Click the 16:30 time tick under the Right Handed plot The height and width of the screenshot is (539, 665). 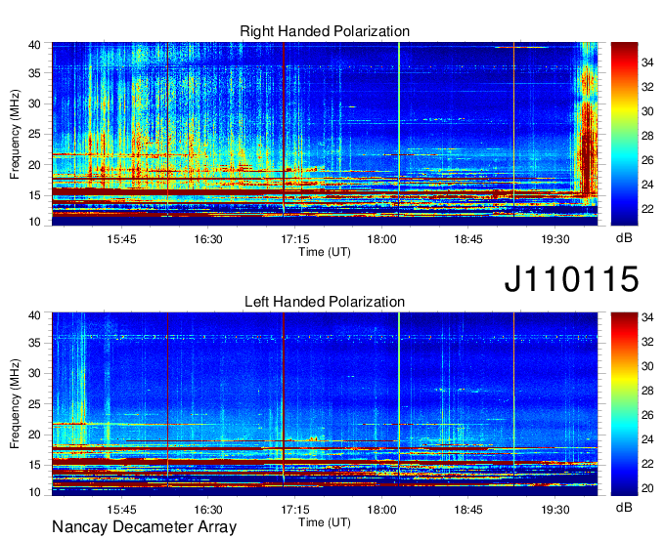pyautogui.click(x=208, y=239)
